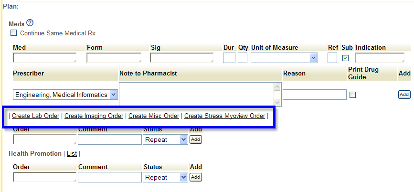
Task: Open Health Promotion Status Repeat dropdown
Action: 165,177
